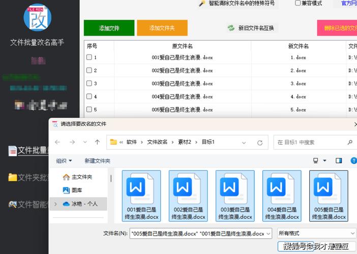Viewport: 357px width, 254px height.
Task: Open 图库 gallery in navigation pane
Action: pyautogui.click(x=77, y=190)
